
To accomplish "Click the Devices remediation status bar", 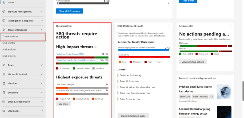I will 206,51.
